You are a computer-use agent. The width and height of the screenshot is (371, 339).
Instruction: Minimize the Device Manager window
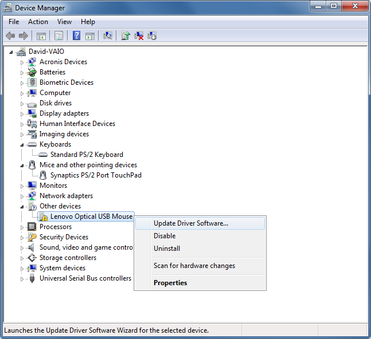pyautogui.click(x=318, y=6)
